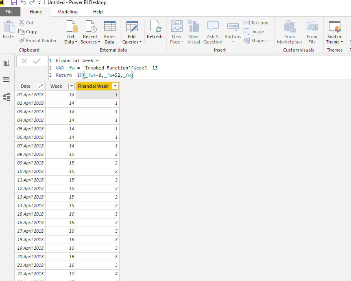Open the Shapes insert option
The width and height of the screenshot is (351, 281).
257,41
